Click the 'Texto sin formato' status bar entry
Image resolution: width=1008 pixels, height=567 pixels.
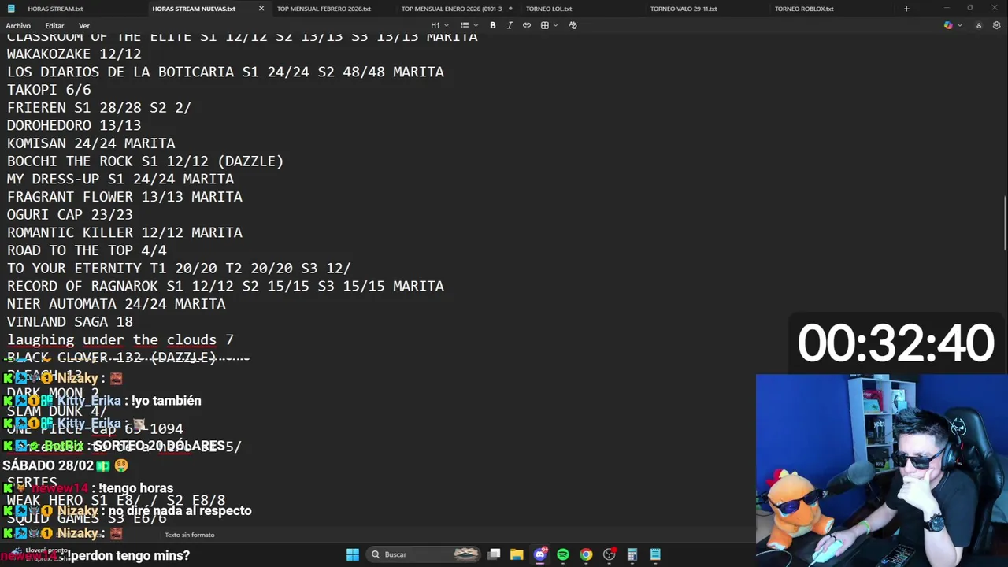[190, 535]
